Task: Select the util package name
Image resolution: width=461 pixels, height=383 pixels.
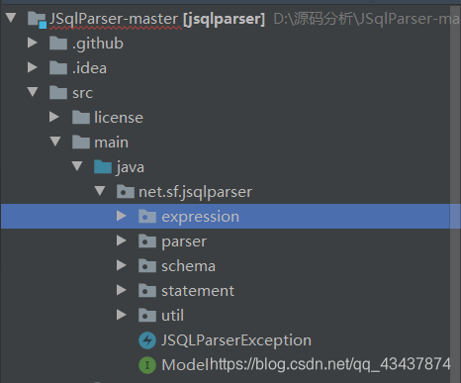Action: pos(172,316)
